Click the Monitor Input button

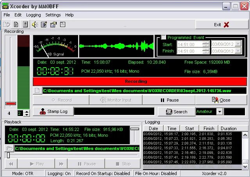click(x=116, y=100)
